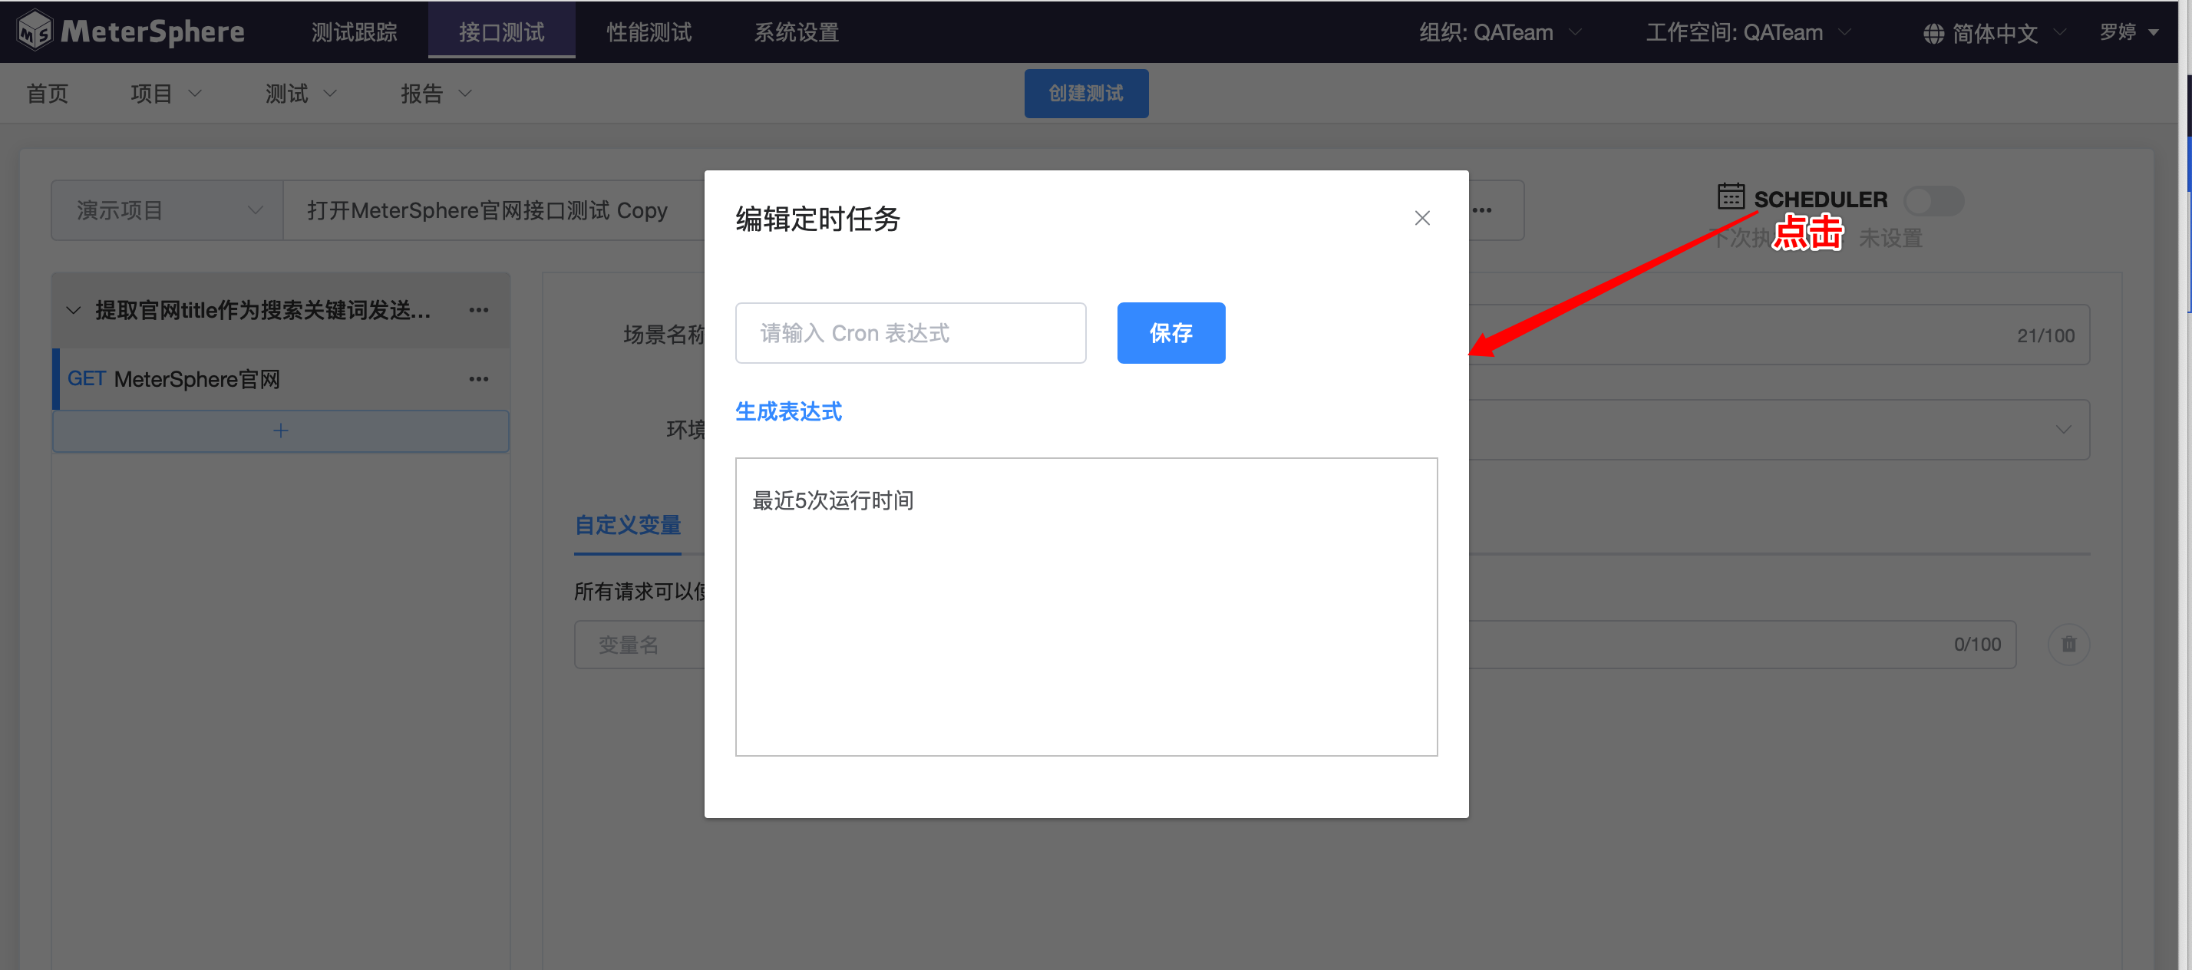The height and width of the screenshot is (970, 2192).
Task: Toggle the SCHEDULER switch
Action: (1933, 201)
